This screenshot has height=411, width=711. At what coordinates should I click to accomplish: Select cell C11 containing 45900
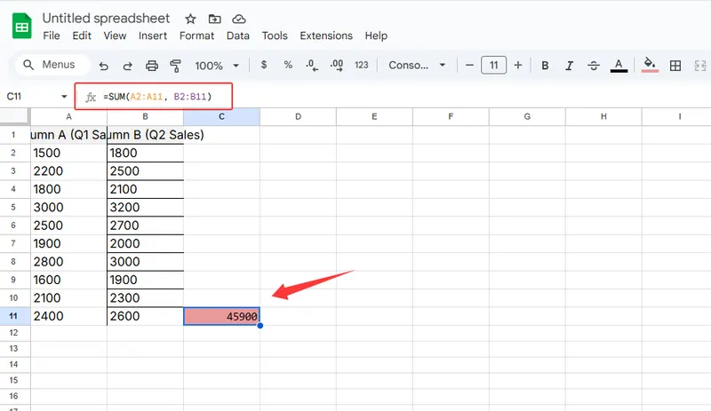pos(221,316)
